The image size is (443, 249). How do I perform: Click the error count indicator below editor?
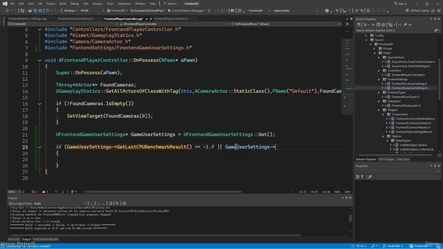coord(34,192)
